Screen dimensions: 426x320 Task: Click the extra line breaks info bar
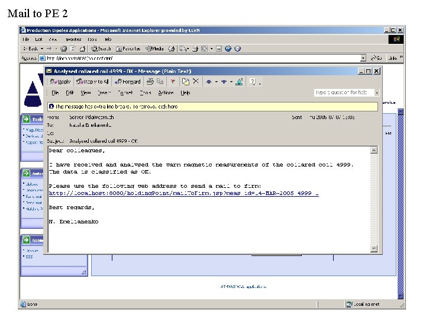pyautogui.click(x=213, y=107)
